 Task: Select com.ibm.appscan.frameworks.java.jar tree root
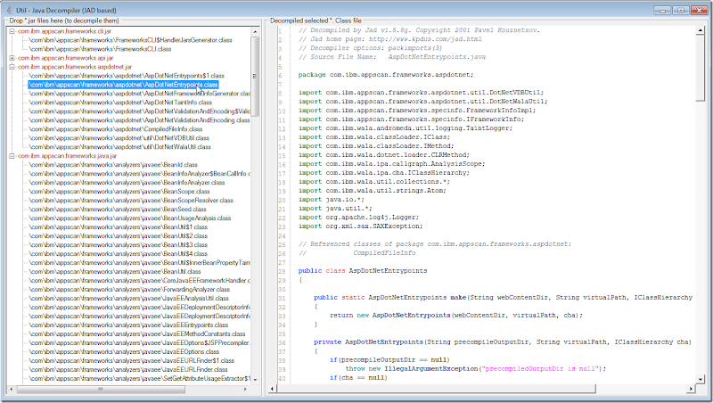click(68, 156)
